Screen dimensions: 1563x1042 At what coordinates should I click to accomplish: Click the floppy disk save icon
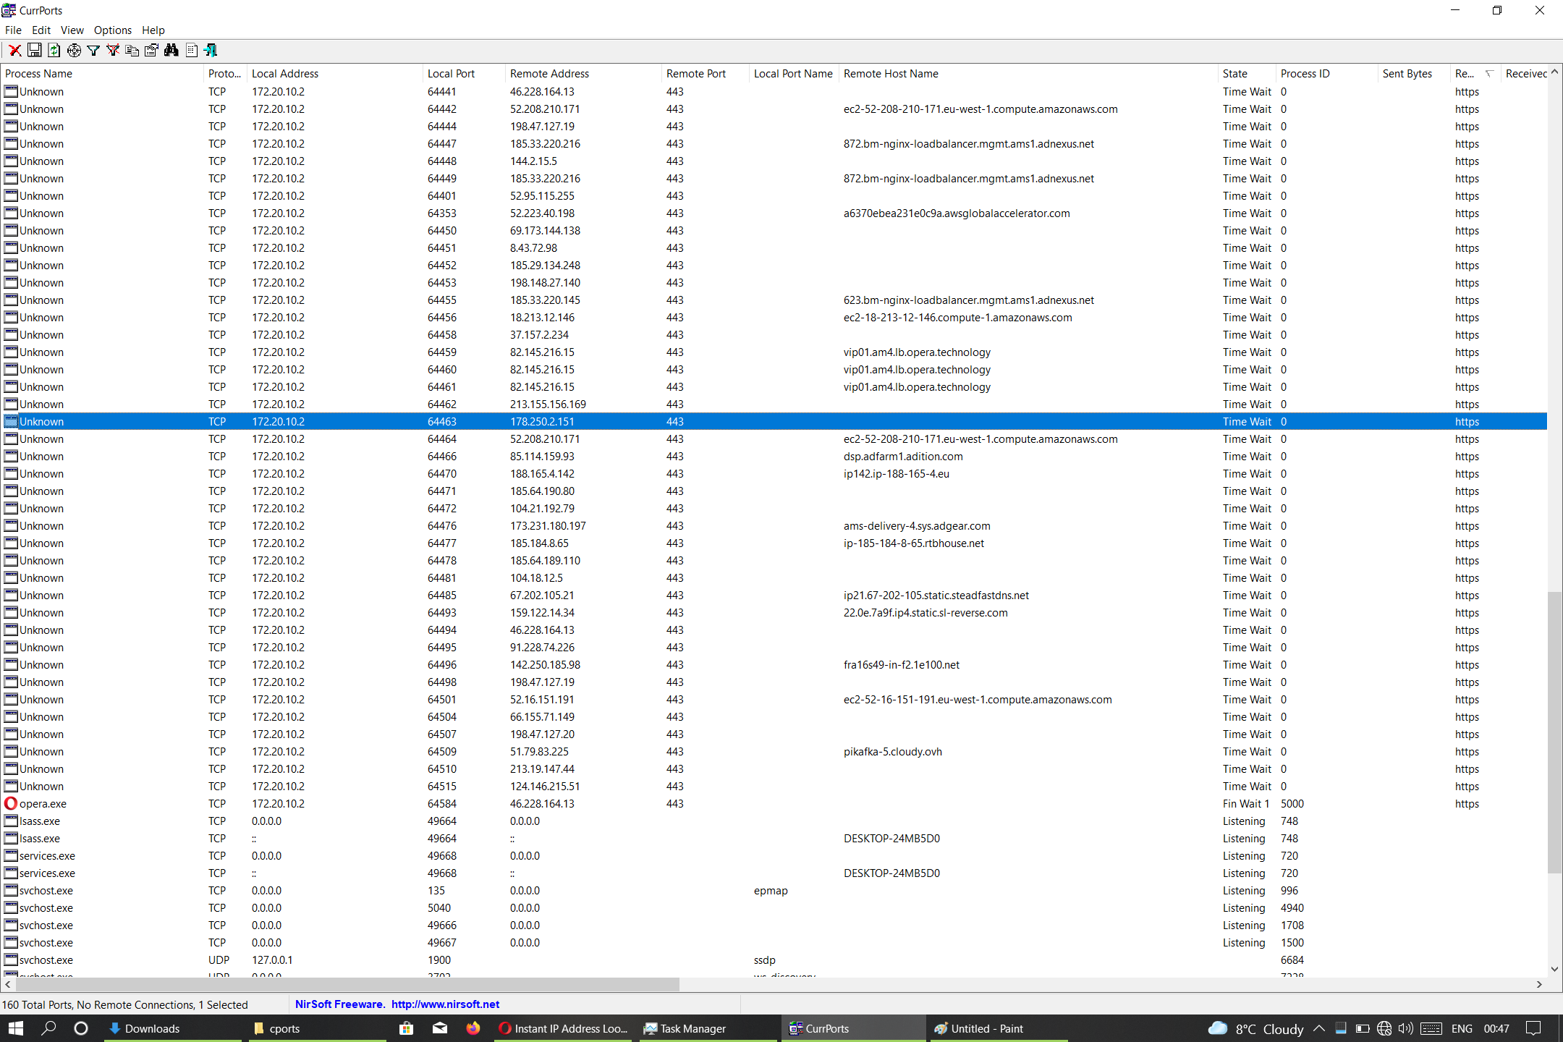tap(34, 50)
